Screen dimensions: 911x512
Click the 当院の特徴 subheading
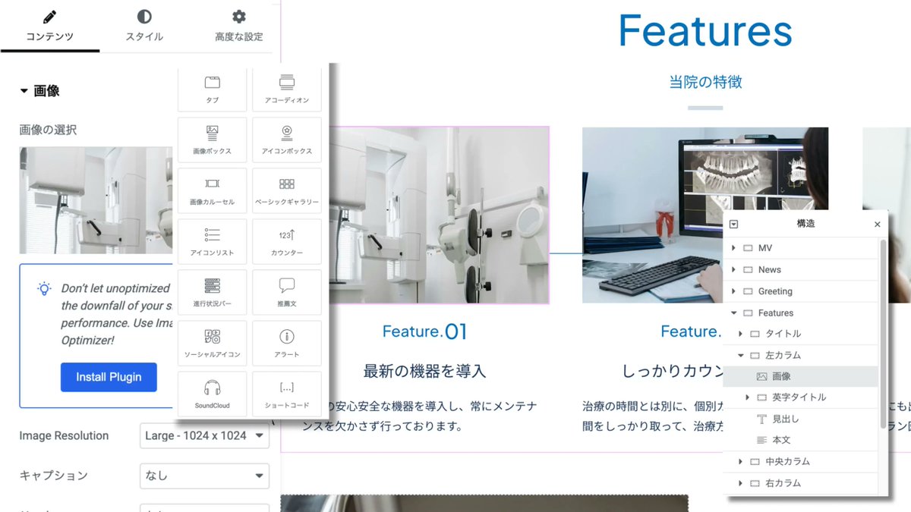705,82
